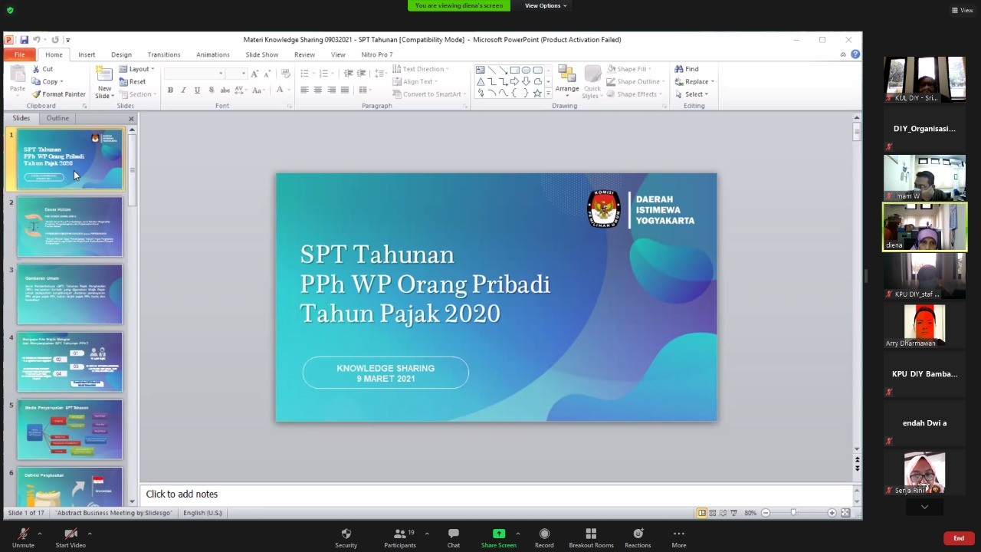Click the Find binoculars icon
981x552 pixels.
679,69
